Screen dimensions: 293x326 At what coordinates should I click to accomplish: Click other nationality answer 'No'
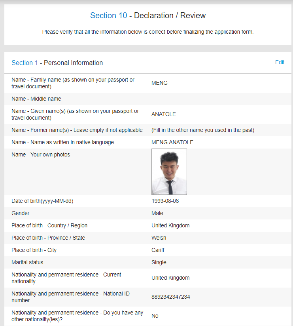(x=155, y=316)
